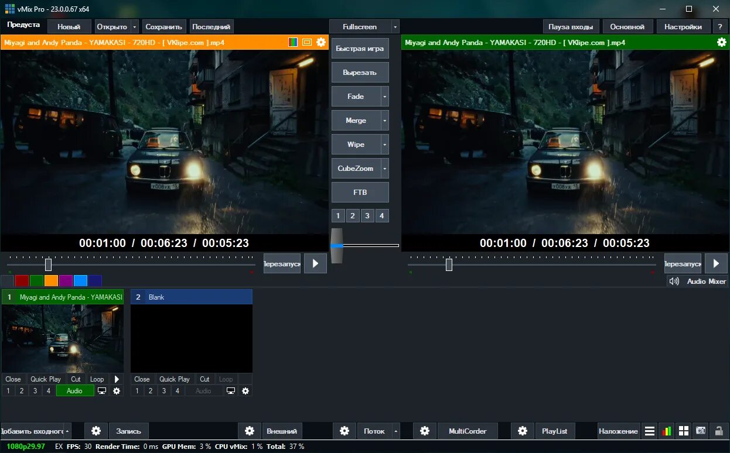730x453 pixels.
Task: Click the Пауза входы button
Action: coord(571,26)
